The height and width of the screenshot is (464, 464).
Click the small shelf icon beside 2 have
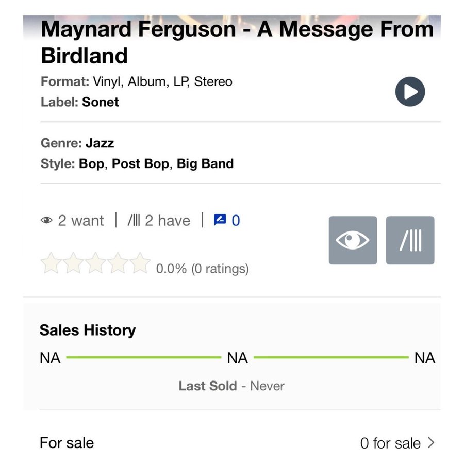pyautogui.click(x=134, y=220)
